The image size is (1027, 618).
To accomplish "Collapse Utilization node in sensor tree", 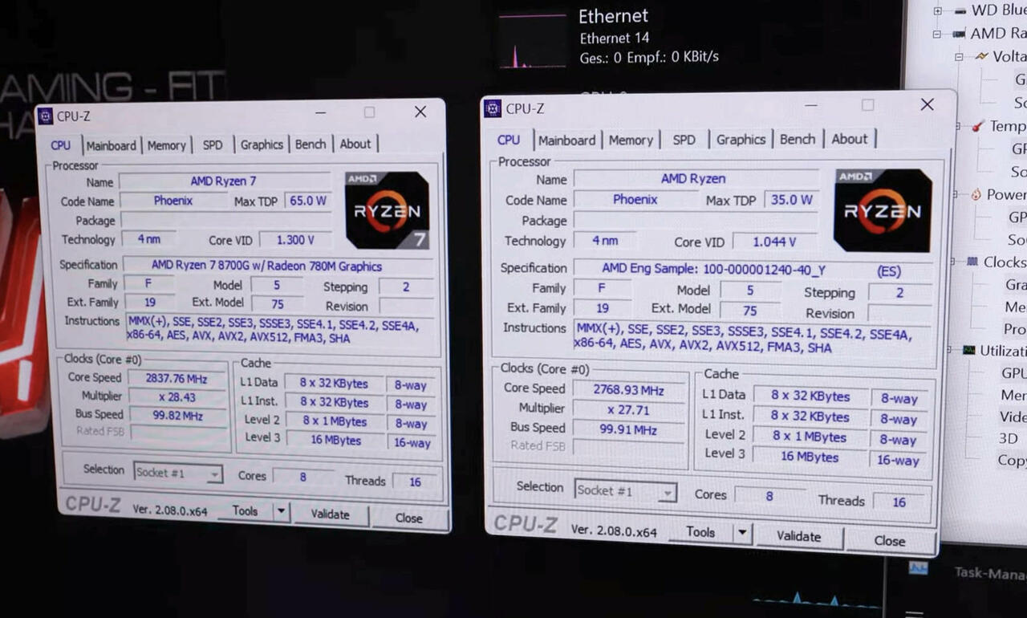I will pyautogui.click(x=950, y=351).
